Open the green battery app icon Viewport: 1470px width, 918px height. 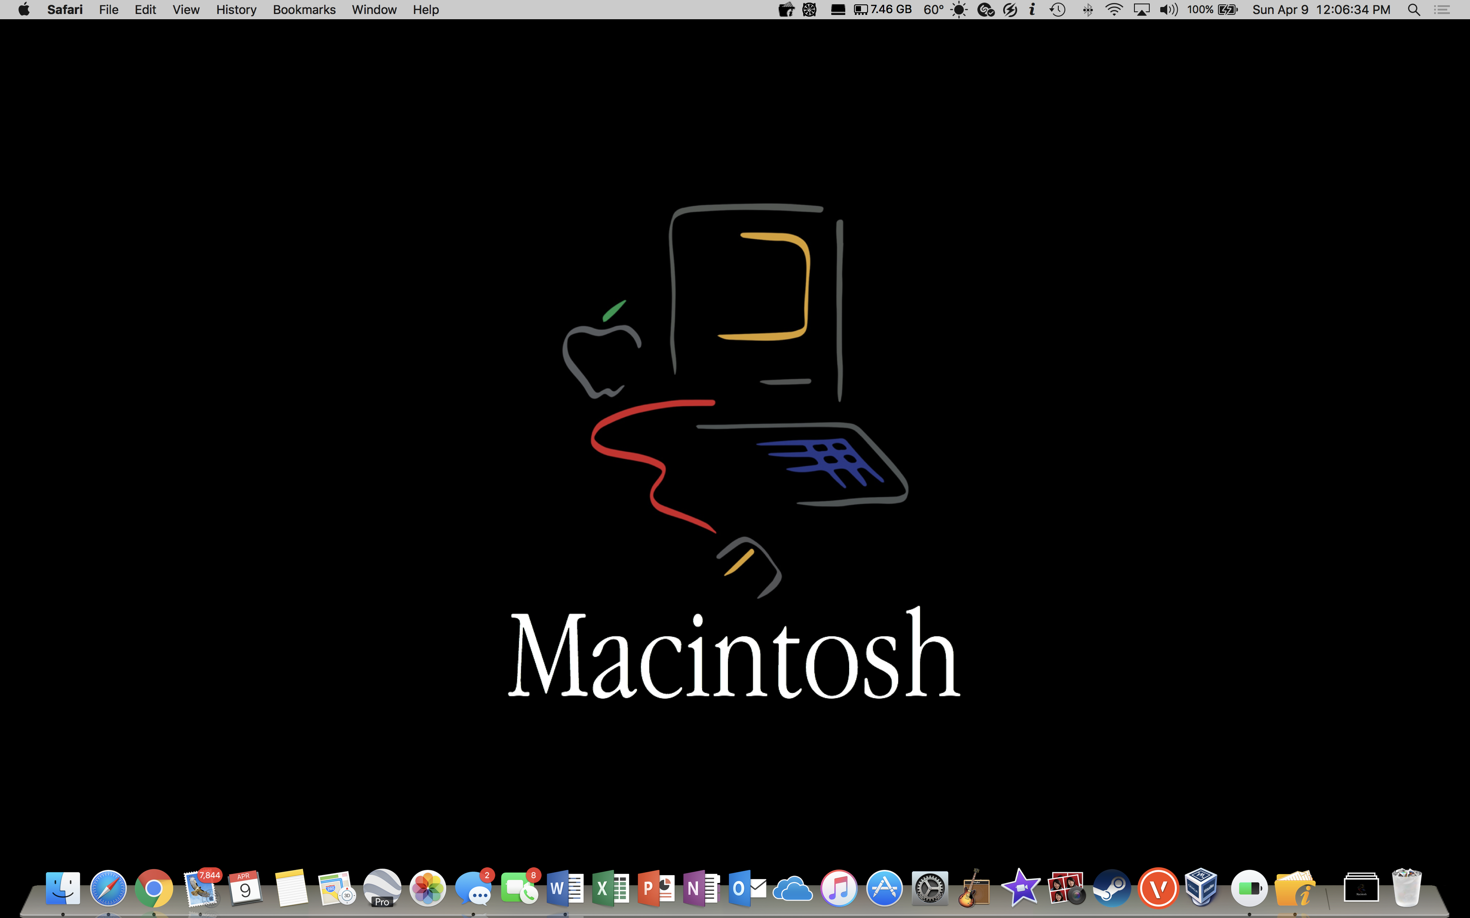[x=1249, y=888]
